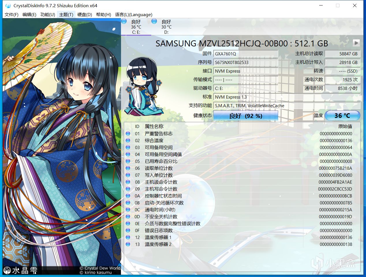Image resolution: width=366 pixels, height=277 pixels.
Task: Click raw value 000000075B218A
Action: (335, 168)
